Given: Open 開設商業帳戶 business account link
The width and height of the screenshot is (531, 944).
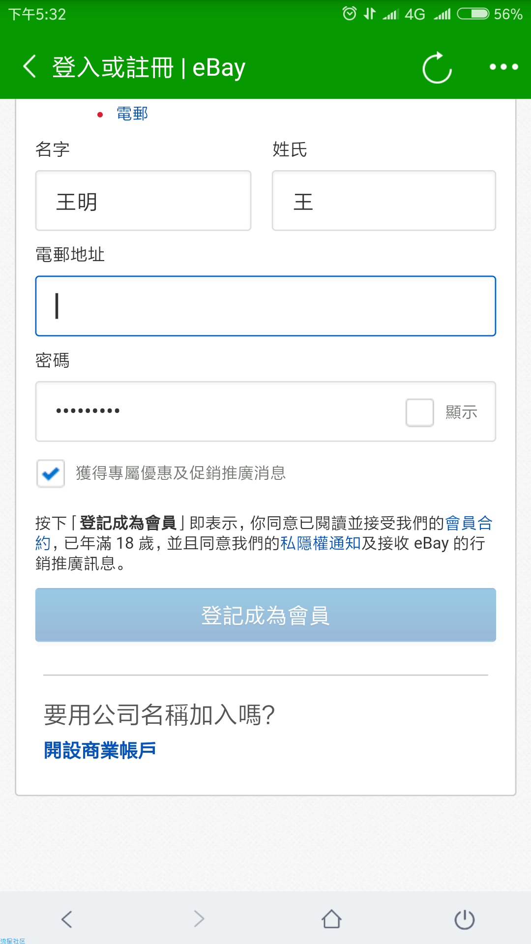Looking at the screenshot, I should pyautogui.click(x=100, y=750).
